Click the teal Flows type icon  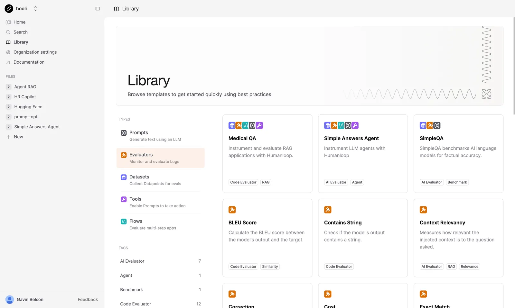tap(124, 222)
